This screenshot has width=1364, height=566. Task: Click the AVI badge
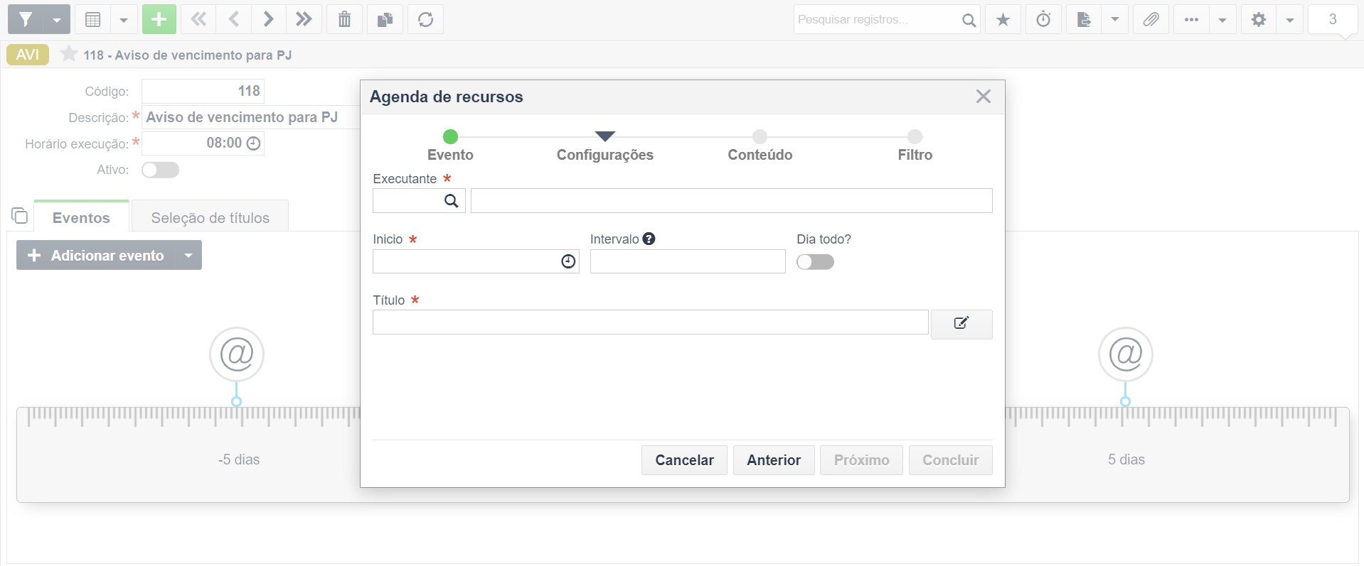[28, 55]
